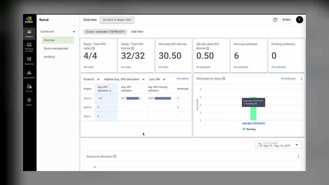329x185 pixels.
Task: Open the user avatar T menu
Action: pos(299,20)
